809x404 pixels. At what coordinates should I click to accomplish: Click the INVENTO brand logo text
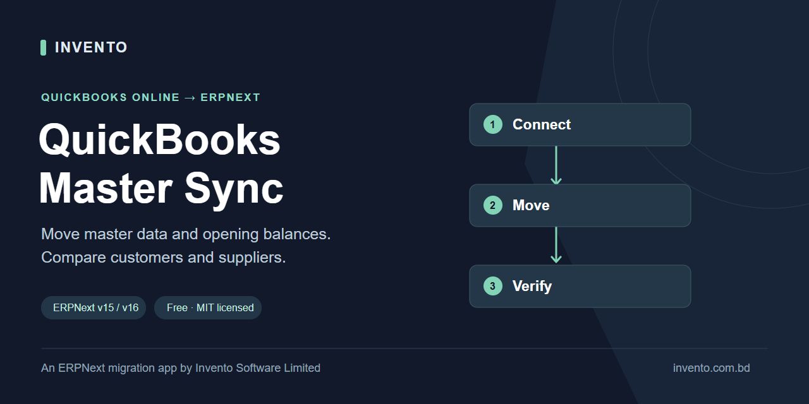coord(91,47)
